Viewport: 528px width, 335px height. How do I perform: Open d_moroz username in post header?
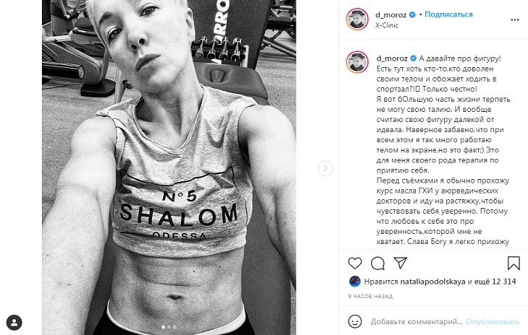click(x=391, y=14)
